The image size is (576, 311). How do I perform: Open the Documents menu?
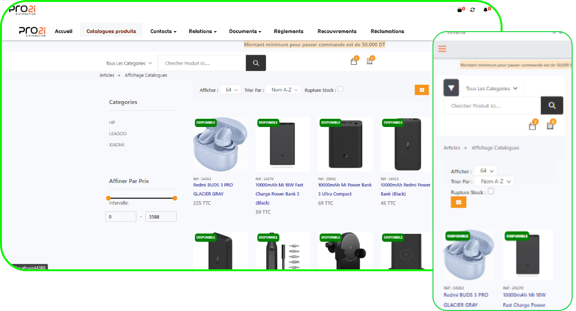(x=245, y=31)
